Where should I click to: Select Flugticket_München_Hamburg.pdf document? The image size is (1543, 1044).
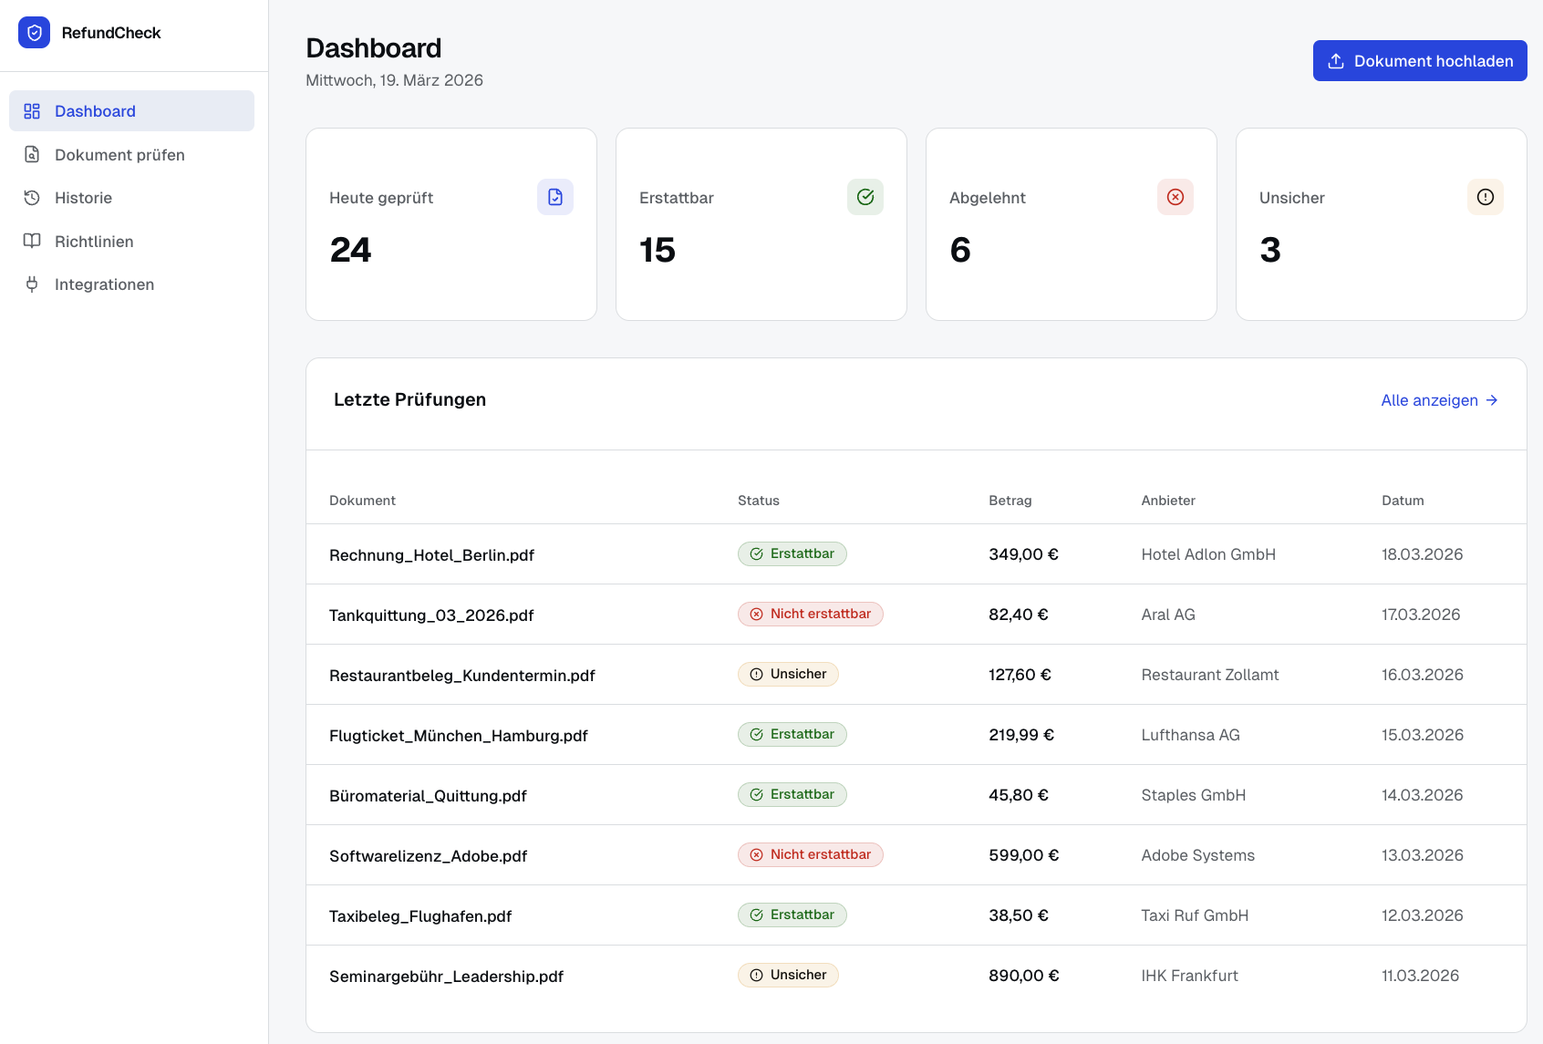pos(458,736)
